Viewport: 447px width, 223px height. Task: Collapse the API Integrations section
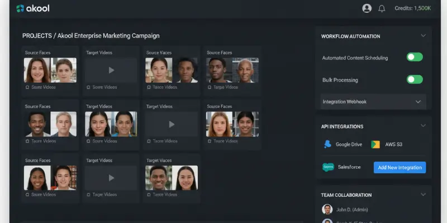[423, 126]
